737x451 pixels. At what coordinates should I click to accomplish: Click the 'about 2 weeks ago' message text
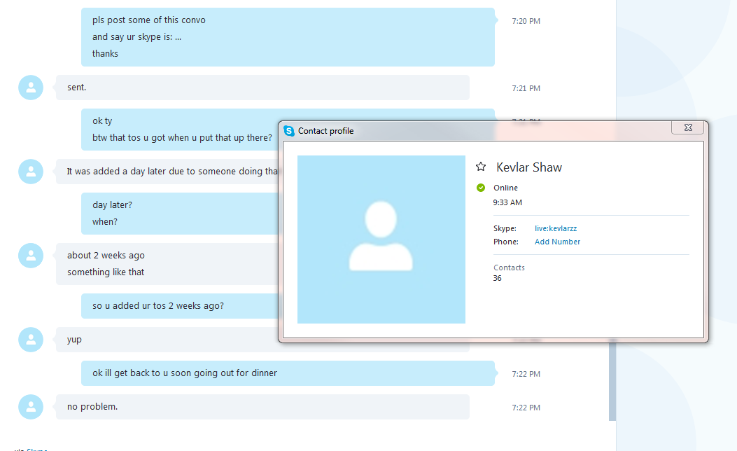pyautogui.click(x=106, y=256)
